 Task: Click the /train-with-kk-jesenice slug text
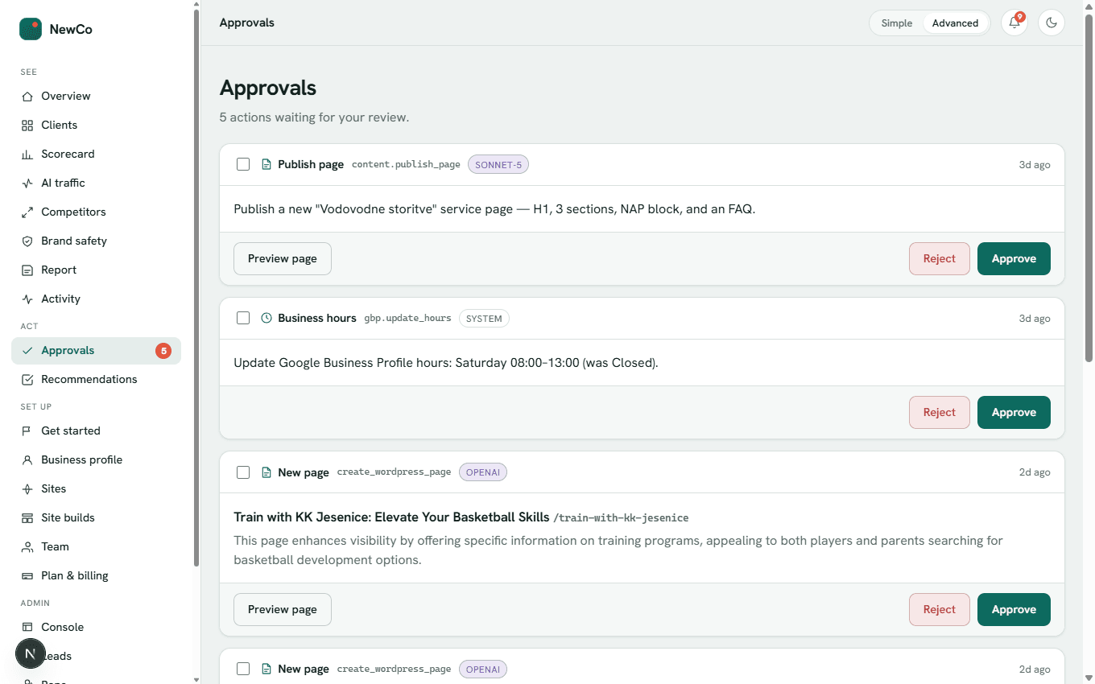click(621, 517)
